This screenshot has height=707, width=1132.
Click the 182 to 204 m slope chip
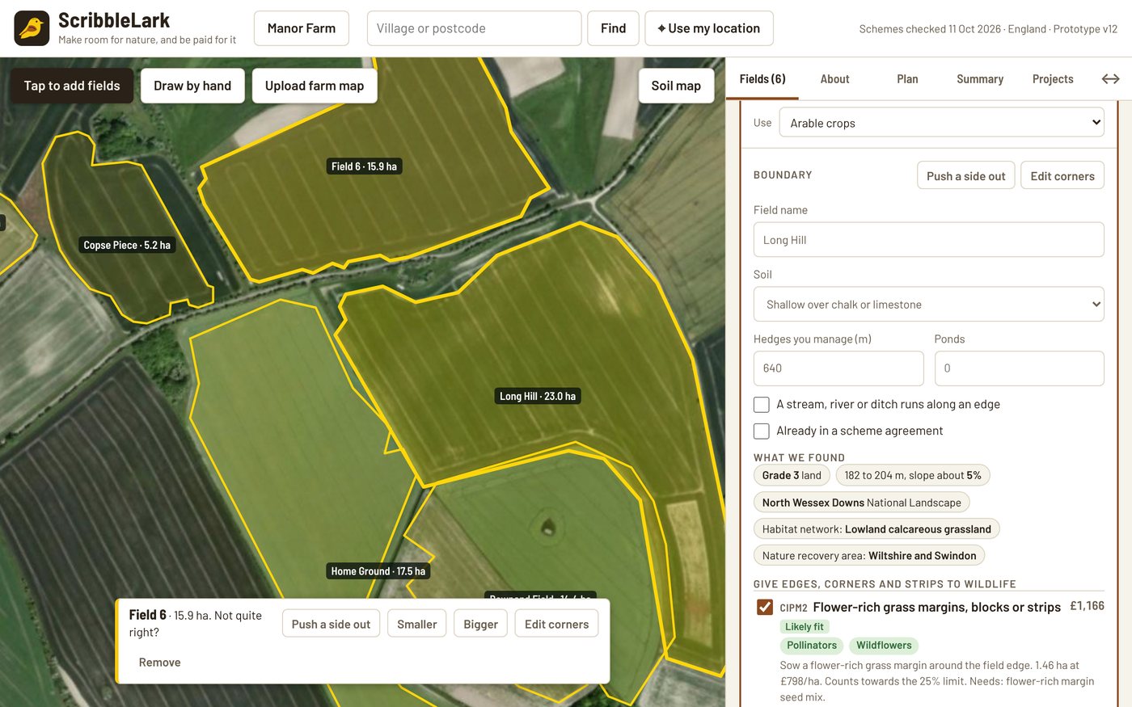(x=913, y=475)
